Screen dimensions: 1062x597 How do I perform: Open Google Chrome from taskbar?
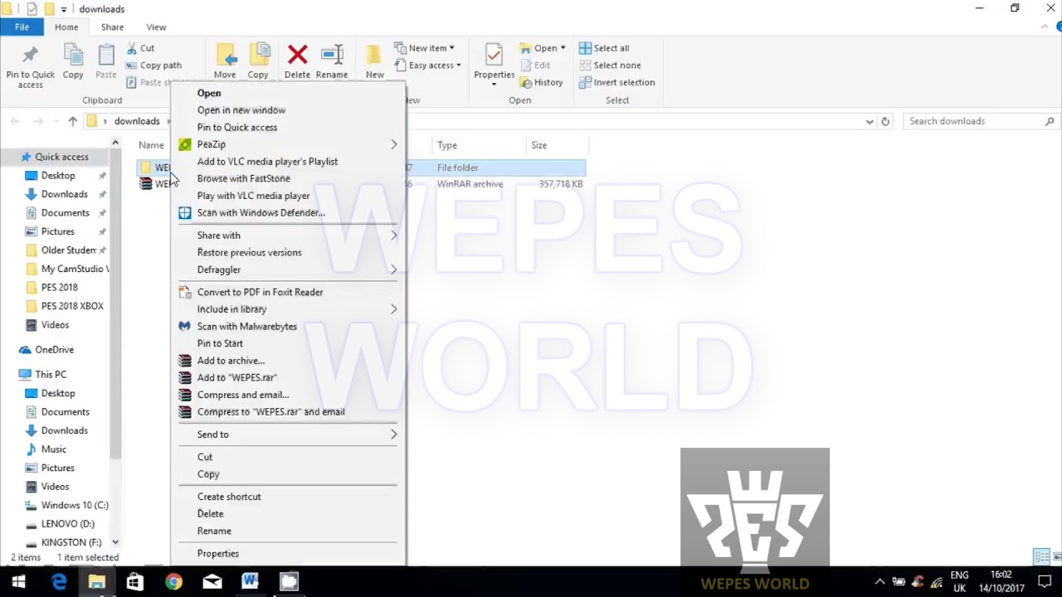pos(173,582)
